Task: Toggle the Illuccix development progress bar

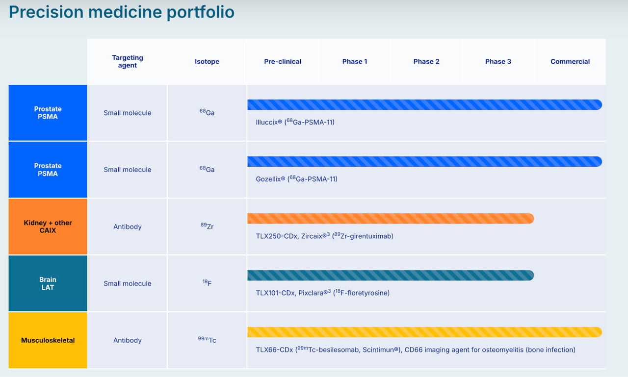Action: (424, 104)
